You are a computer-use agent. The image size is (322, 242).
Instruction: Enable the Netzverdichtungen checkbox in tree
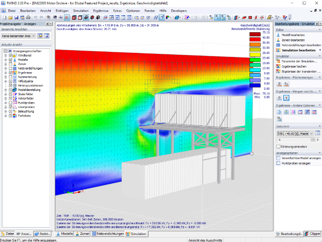click(10, 68)
